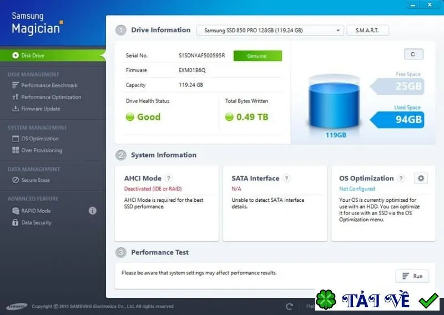The image size is (444, 315).
Task: Click the SATA Interface help question mark
Action: [x=286, y=179]
